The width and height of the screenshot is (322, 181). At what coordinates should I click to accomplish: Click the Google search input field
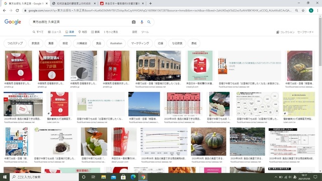coord(81,22)
